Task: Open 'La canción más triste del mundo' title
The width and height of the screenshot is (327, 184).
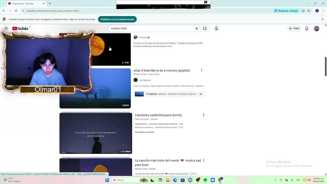Action: (168, 163)
